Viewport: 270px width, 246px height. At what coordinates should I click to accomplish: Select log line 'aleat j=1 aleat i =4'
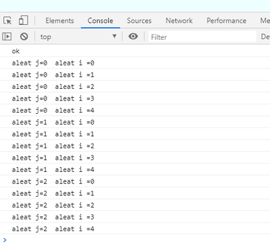click(x=135, y=170)
